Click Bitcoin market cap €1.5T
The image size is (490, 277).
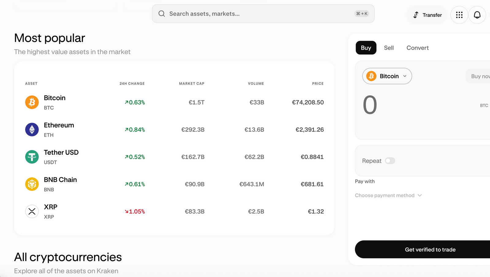(x=197, y=102)
